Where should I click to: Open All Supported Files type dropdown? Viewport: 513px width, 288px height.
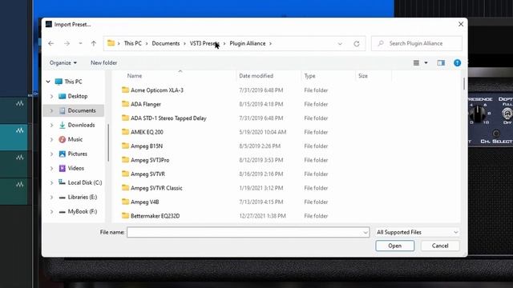click(417, 232)
